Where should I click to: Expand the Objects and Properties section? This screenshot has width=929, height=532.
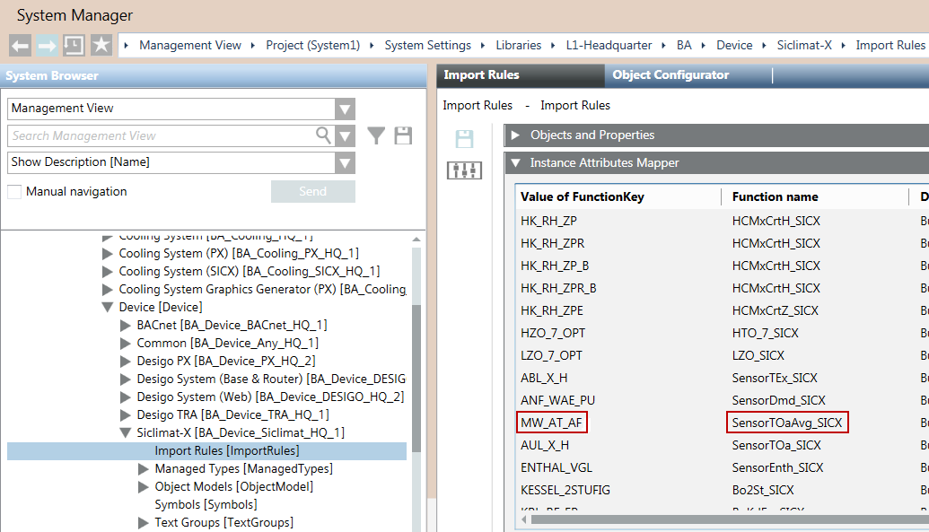515,135
